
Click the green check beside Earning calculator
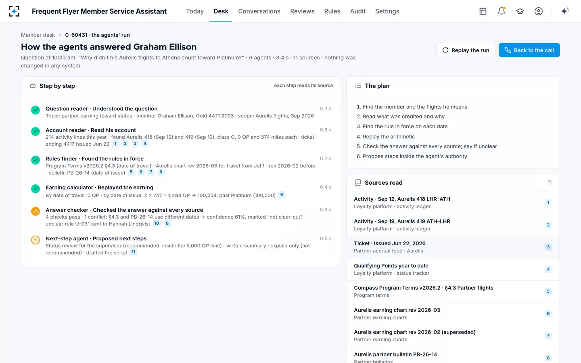(x=36, y=188)
